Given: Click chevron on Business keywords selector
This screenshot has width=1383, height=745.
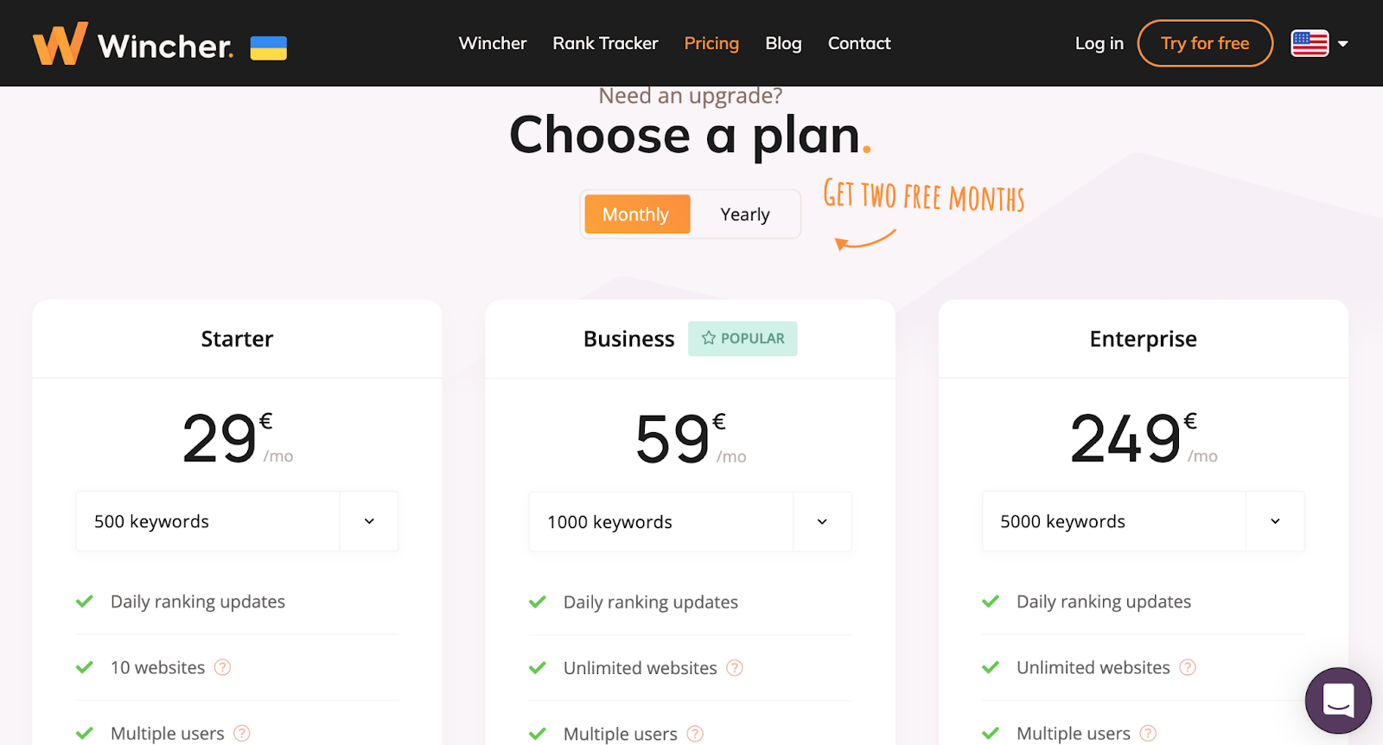Looking at the screenshot, I should point(822,522).
